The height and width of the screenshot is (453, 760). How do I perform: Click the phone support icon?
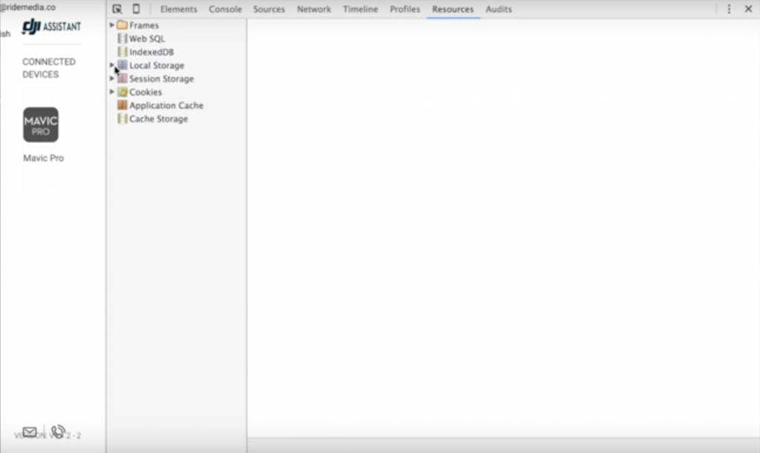coord(59,432)
